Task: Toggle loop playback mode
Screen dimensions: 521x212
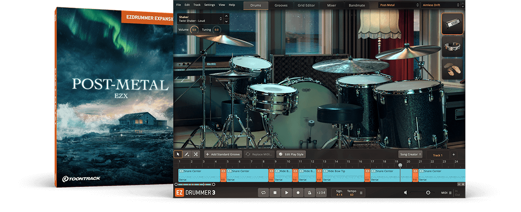Action: 263,192
